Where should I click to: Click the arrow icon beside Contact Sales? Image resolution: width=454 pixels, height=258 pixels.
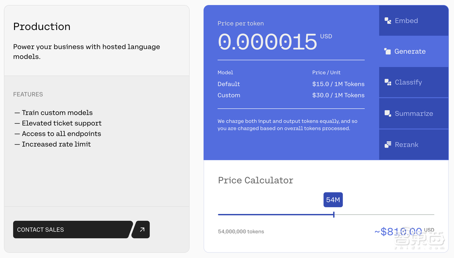point(142,230)
